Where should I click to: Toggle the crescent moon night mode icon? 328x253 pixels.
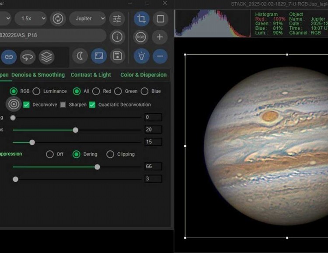pos(80,56)
